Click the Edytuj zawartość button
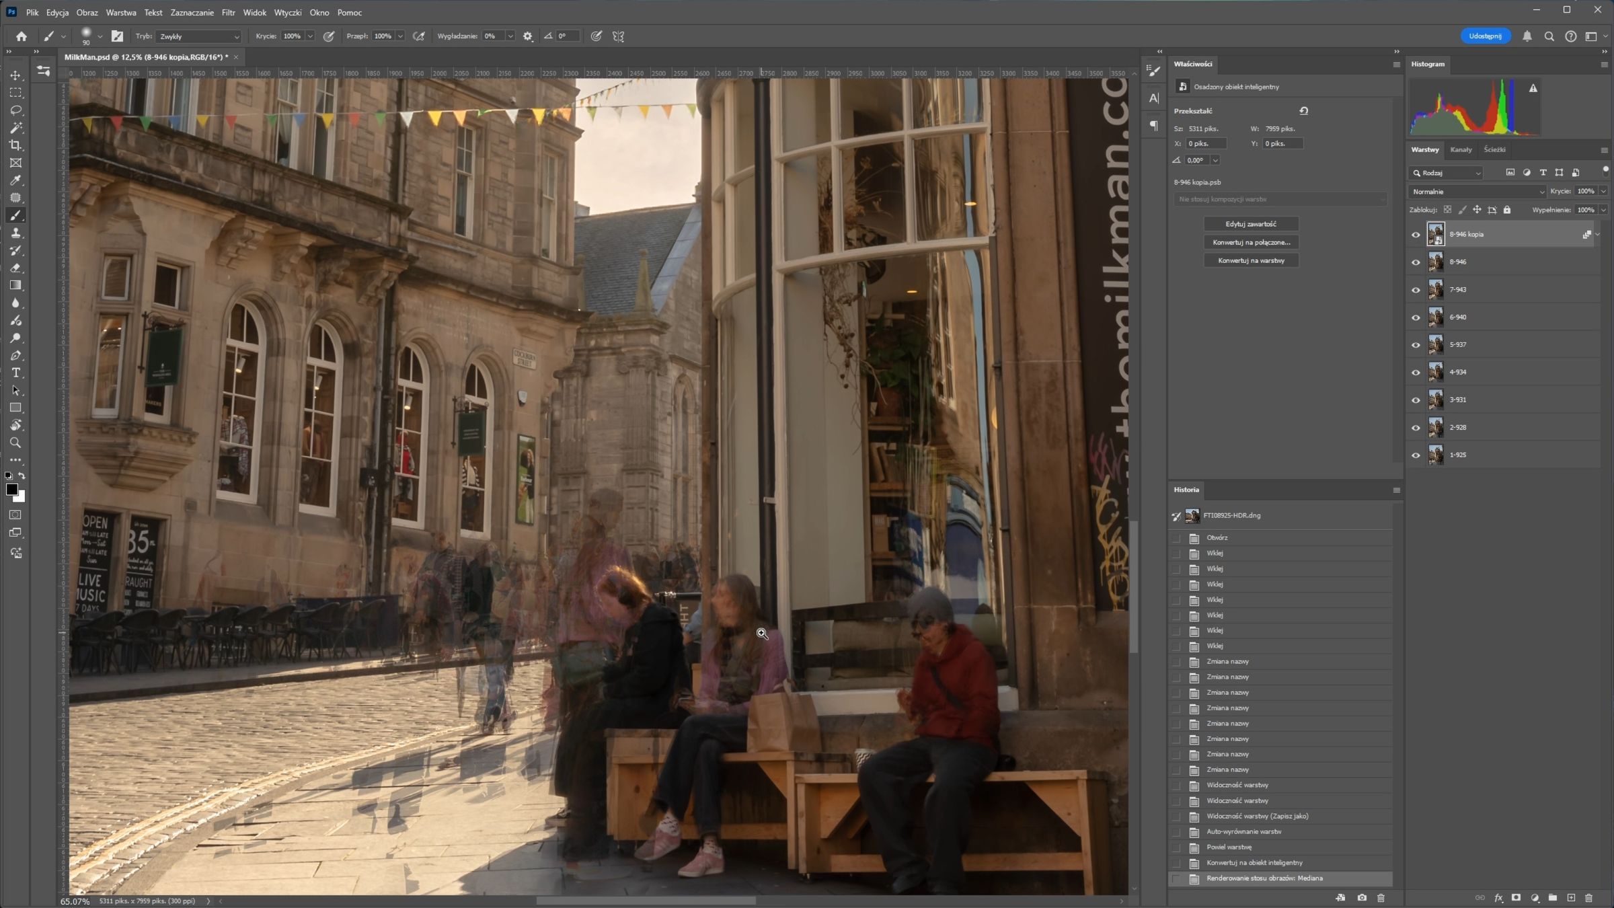 tap(1250, 224)
